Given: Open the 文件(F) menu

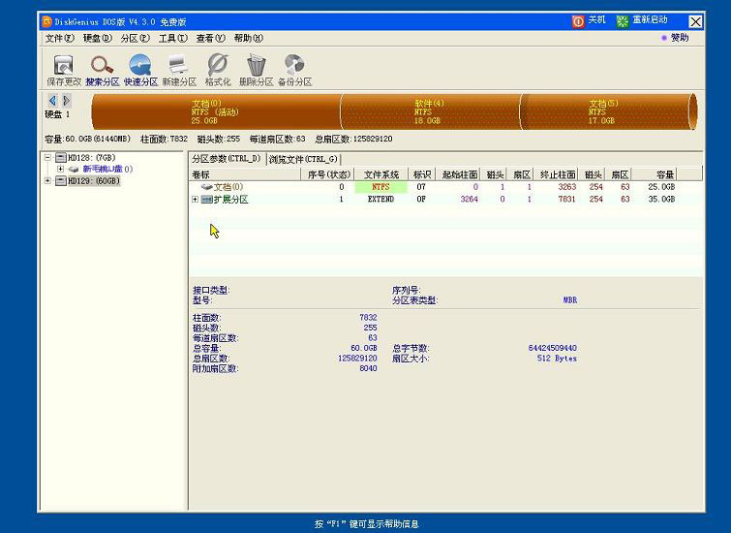Looking at the screenshot, I should point(60,38).
